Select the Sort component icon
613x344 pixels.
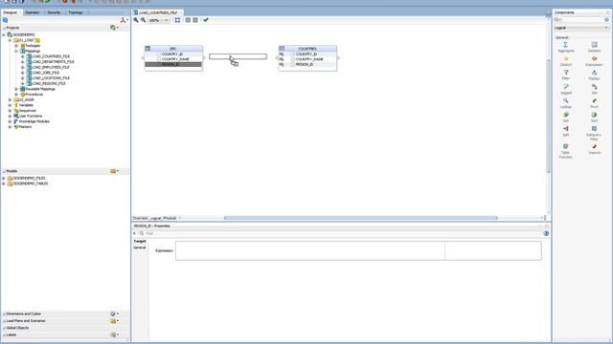coord(594,115)
